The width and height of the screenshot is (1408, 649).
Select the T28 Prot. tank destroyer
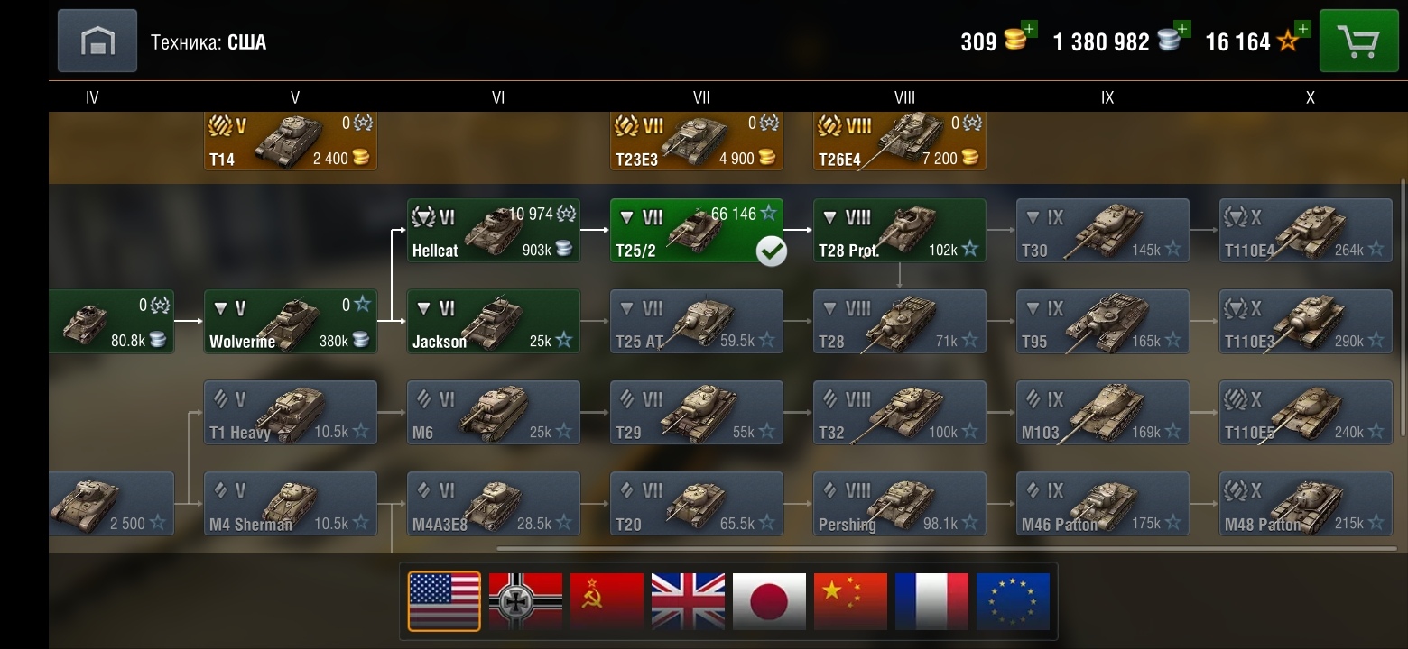(900, 231)
